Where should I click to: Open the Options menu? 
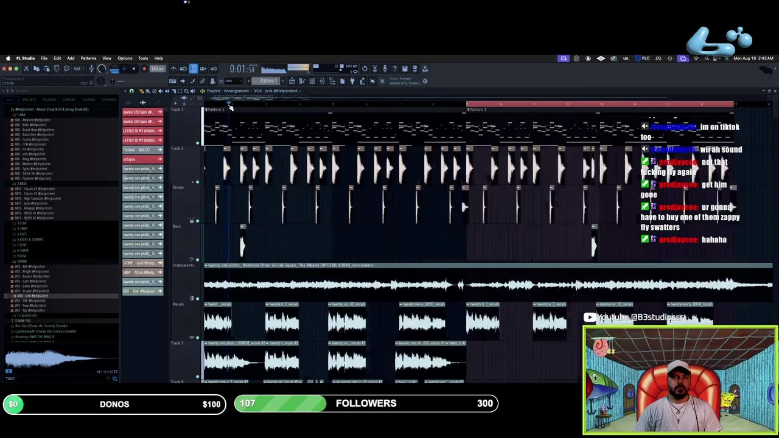tap(125, 58)
